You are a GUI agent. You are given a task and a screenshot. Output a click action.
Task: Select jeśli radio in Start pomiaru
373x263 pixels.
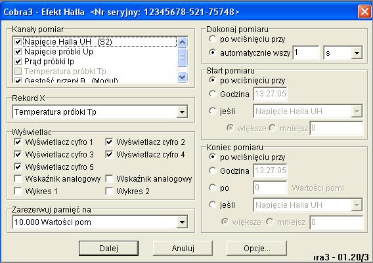pos(212,111)
